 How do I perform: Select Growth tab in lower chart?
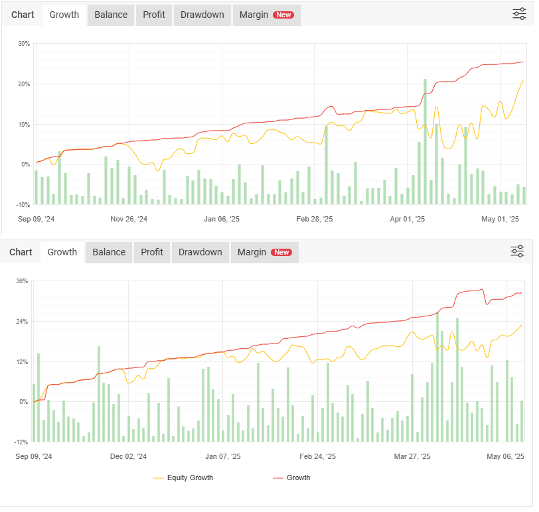click(x=62, y=252)
